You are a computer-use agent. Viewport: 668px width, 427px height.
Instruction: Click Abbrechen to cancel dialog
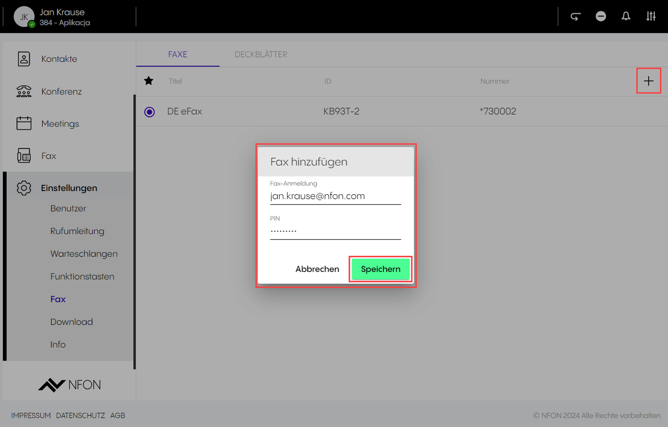317,269
